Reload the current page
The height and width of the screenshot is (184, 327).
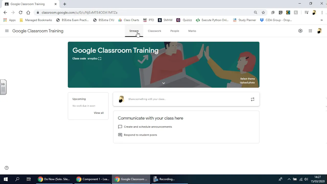[20, 13]
